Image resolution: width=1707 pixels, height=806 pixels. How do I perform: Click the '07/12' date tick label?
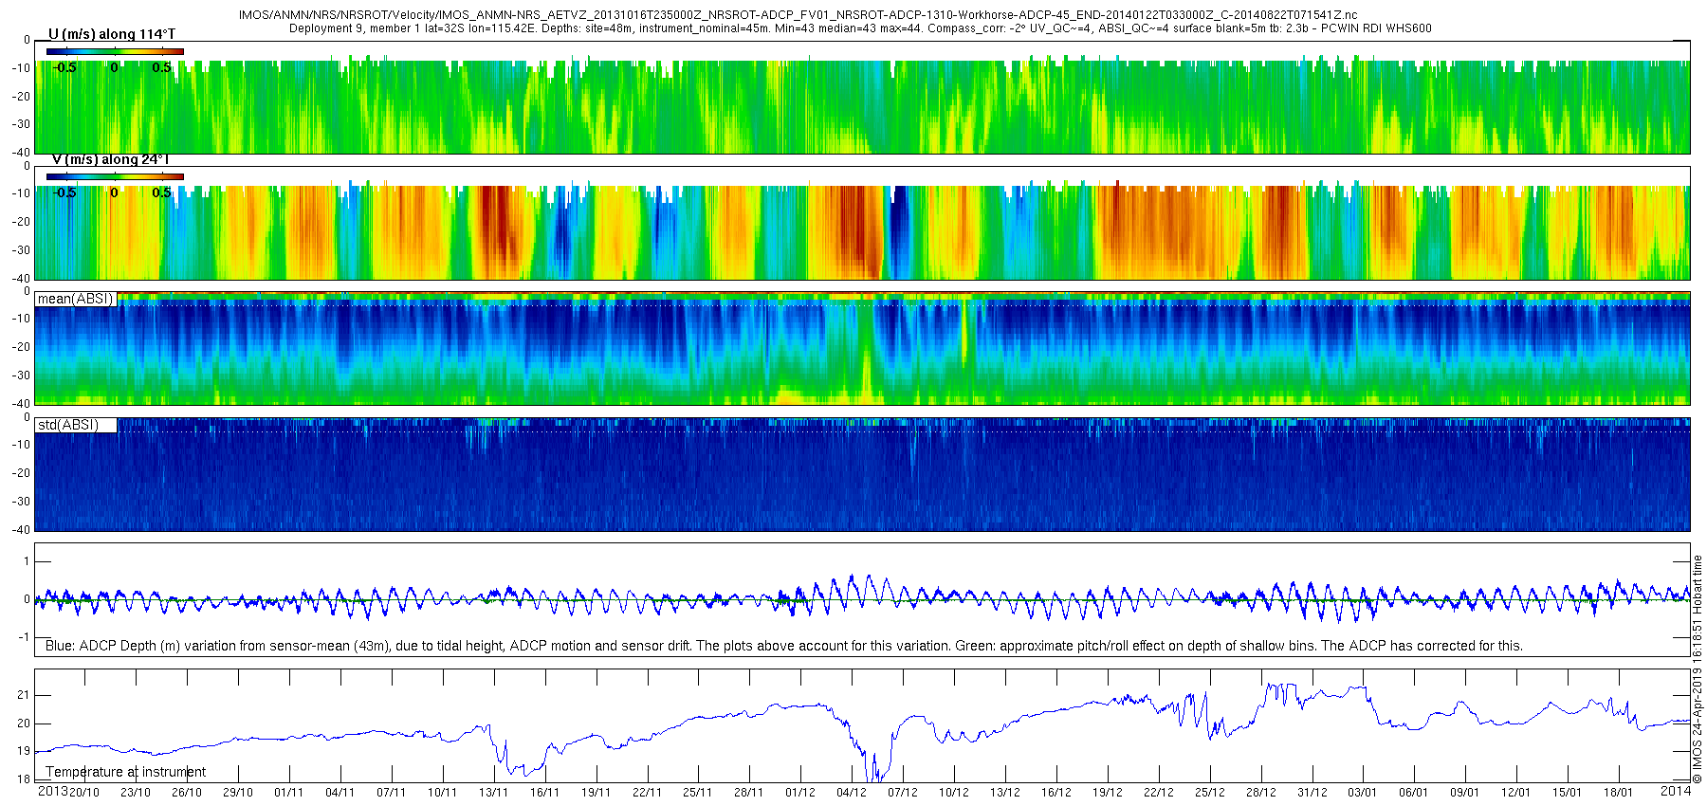(903, 793)
